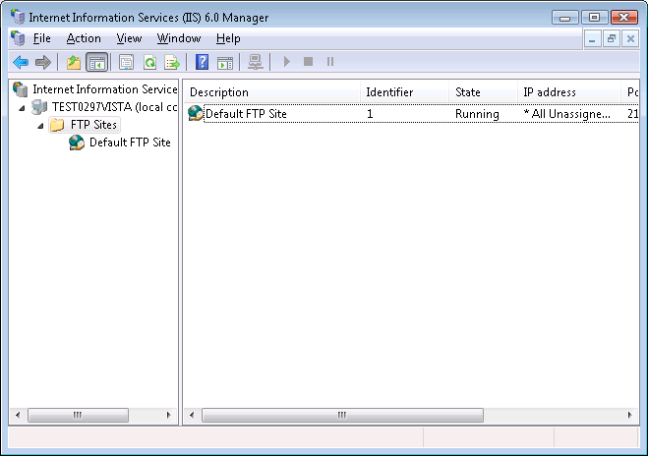Image resolution: width=648 pixels, height=456 pixels.
Task: Select TEST0297VISTA local computer node
Action: point(114,107)
